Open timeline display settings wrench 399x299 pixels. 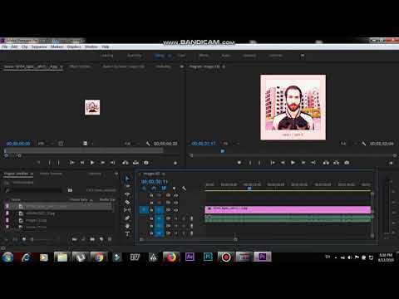[x=184, y=189]
